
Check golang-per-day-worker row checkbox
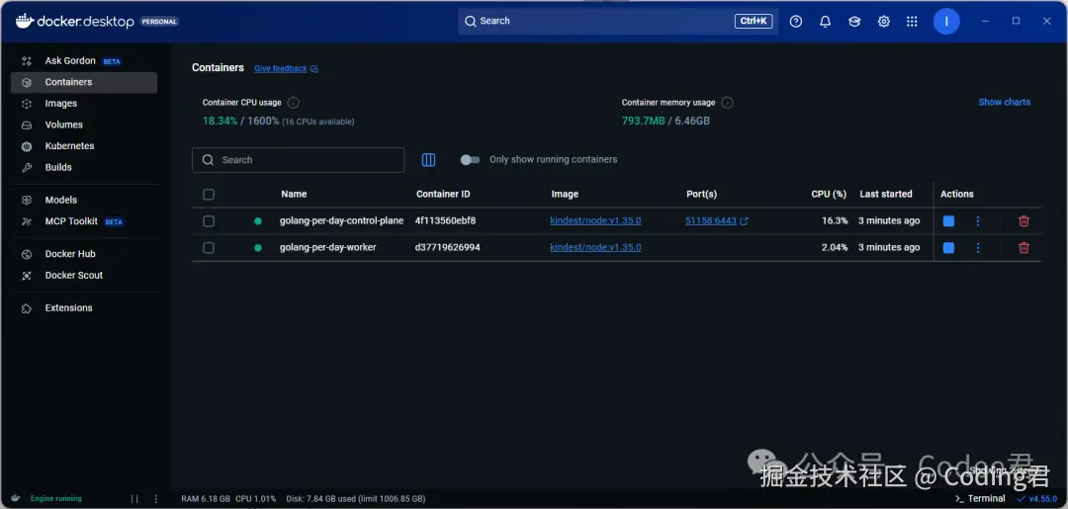[209, 248]
